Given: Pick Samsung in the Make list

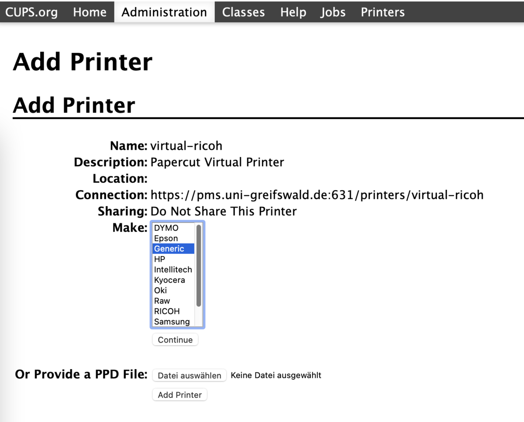Looking at the screenshot, I should (x=172, y=322).
